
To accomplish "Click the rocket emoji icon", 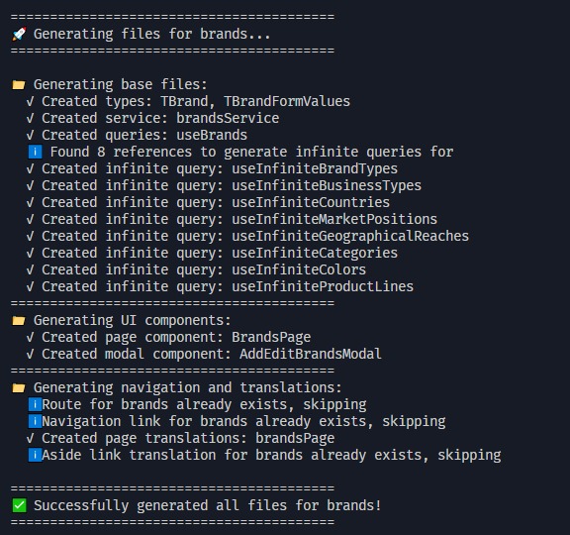I will click(x=19, y=34).
